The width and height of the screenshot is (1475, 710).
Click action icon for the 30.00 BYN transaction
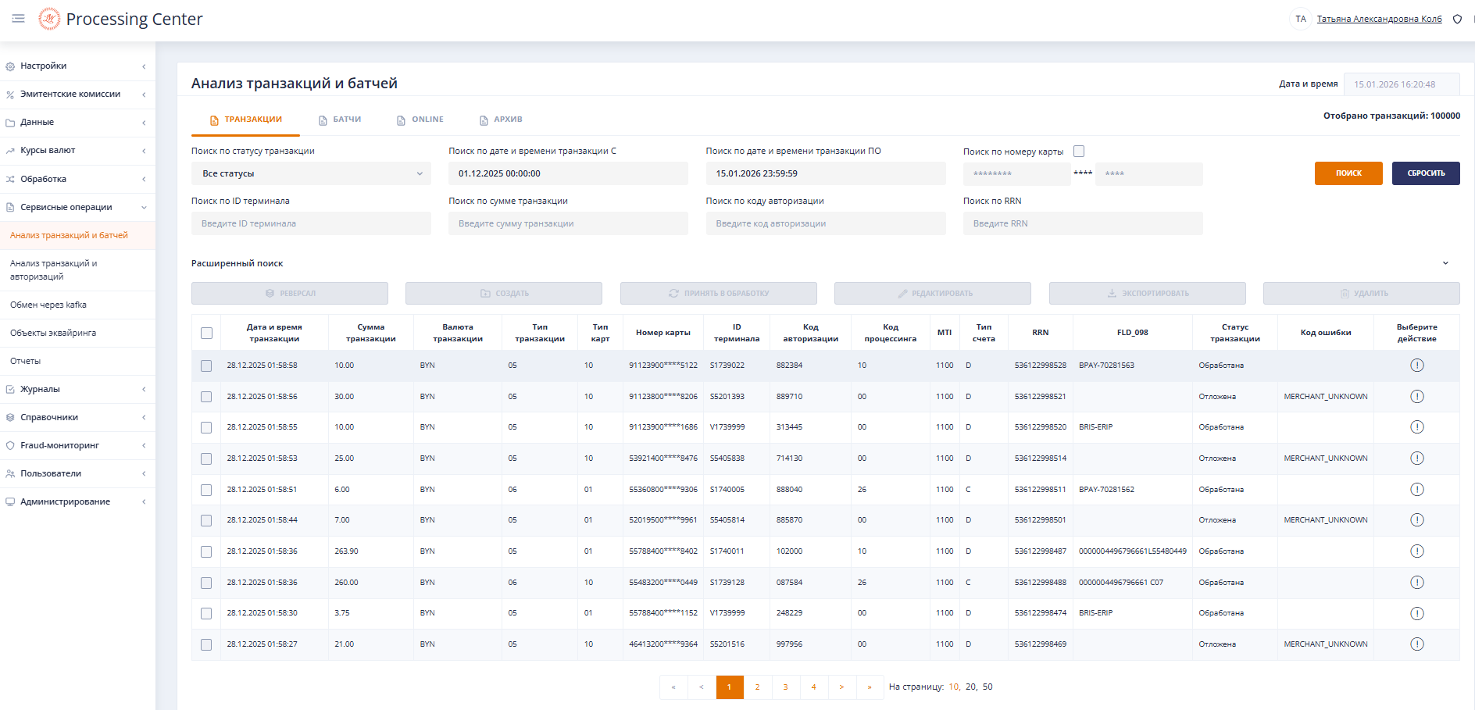click(x=1416, y=397)
